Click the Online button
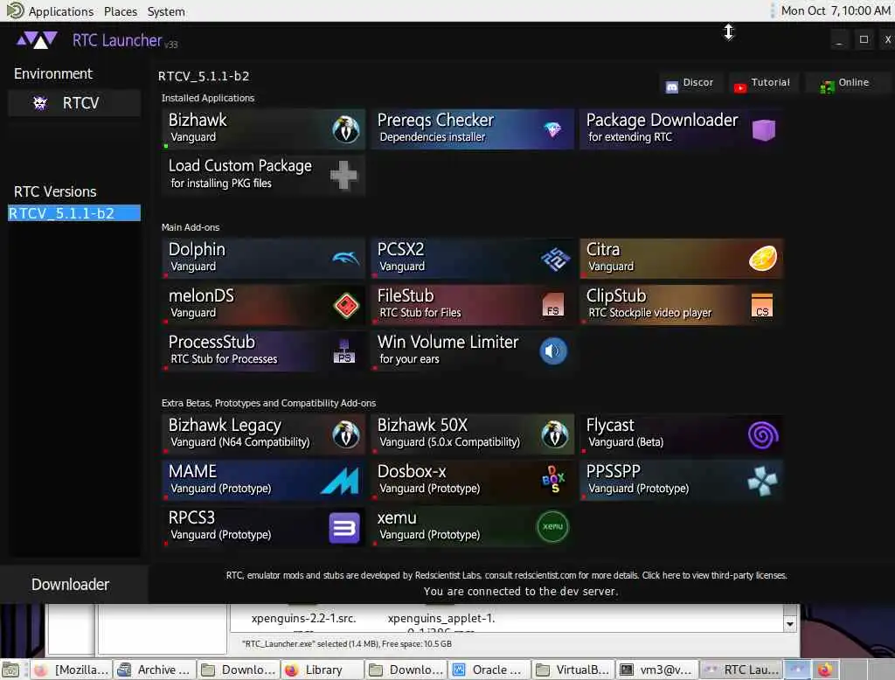The image size is (895, 680). point(845,83)
